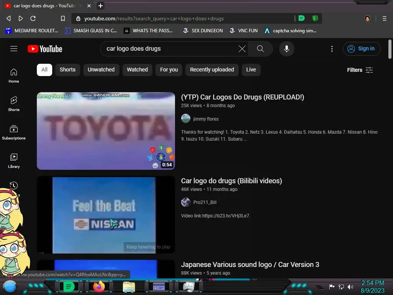
Task: Open the TOYOTA video thumbnail
Action: pyautogui.click(x=106, y=131)
